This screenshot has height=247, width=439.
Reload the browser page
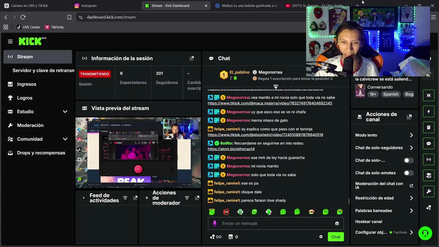click(x=23, y=17)
